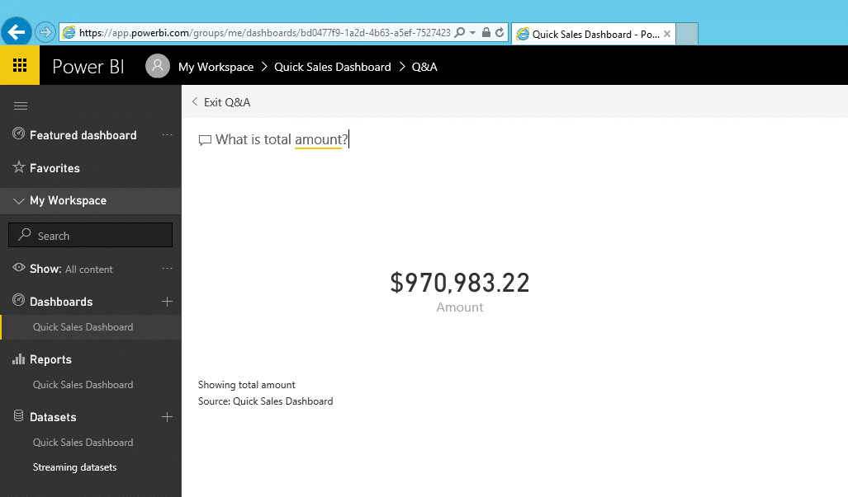The width and height of the screenshot is (848, 497).
Task: Click My Workspace in the breadcrumb
Action: click(216, 67)
